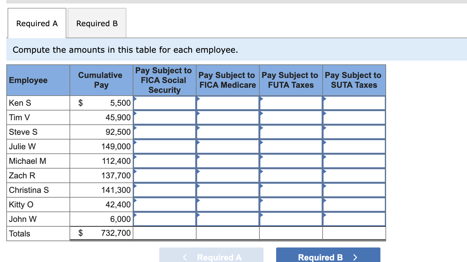
Task: Switch to the Required B tab
Action: [x=96, y=23]
